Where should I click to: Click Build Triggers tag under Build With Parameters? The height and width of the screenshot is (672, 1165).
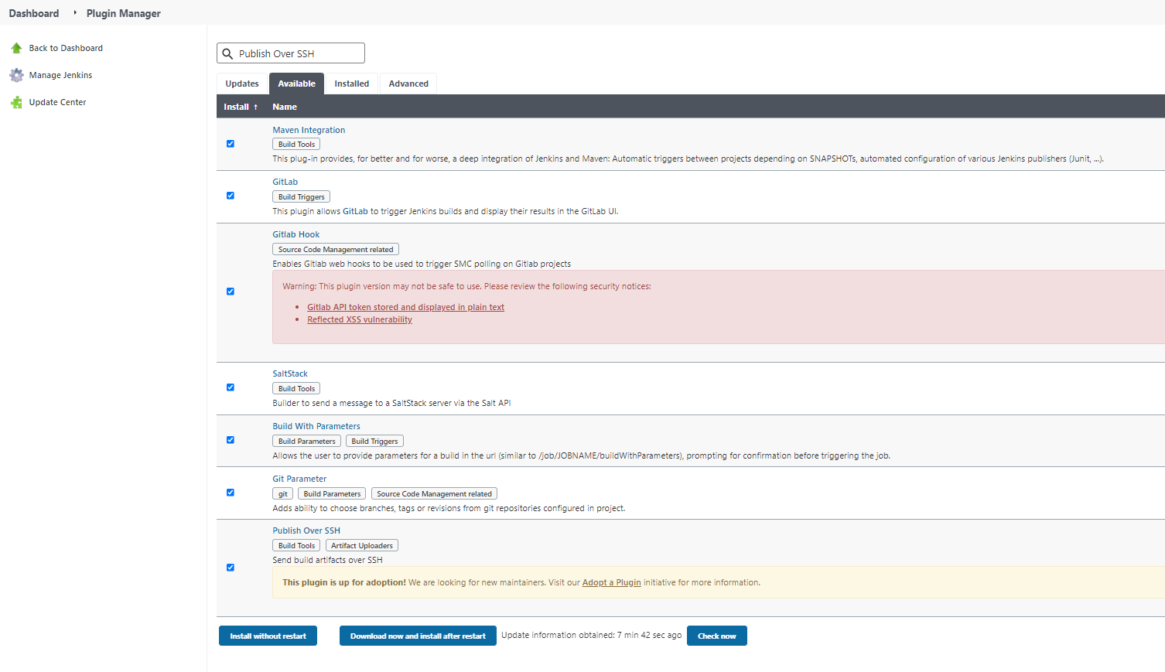tap(374, 442)
